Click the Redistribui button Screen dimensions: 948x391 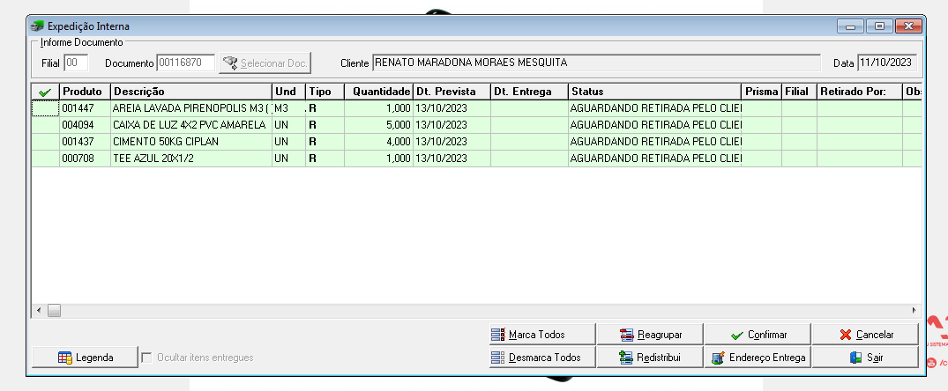pyautogui.click(x=650, y=358)
